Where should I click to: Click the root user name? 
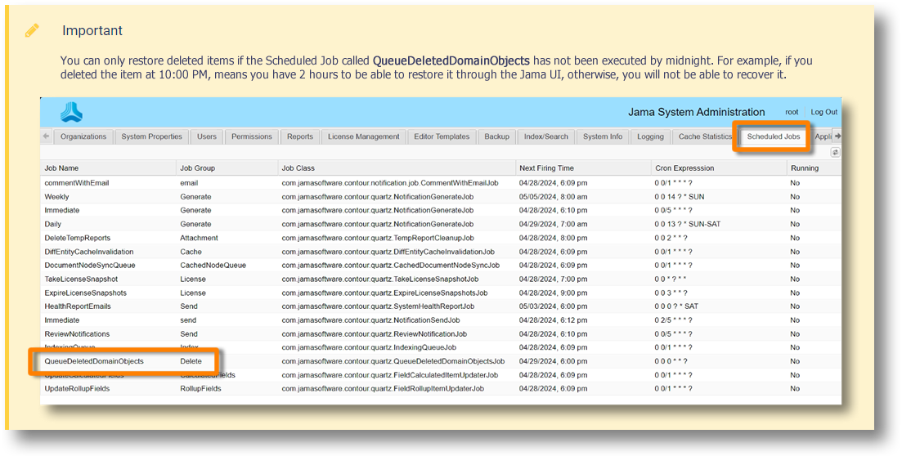[x=792, y=112]
